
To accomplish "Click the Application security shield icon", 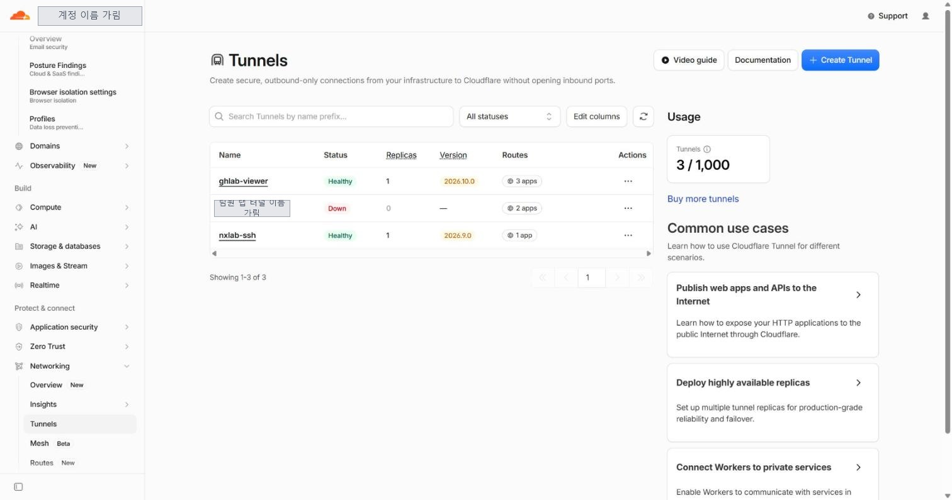I will [x=19, y=327].
